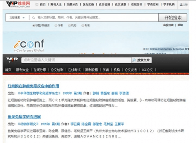Image resolution: width=196 pixels, height=143 pixels.
Task: Open SCI论文 in the dark navigation bar
Action: (147, 70)
